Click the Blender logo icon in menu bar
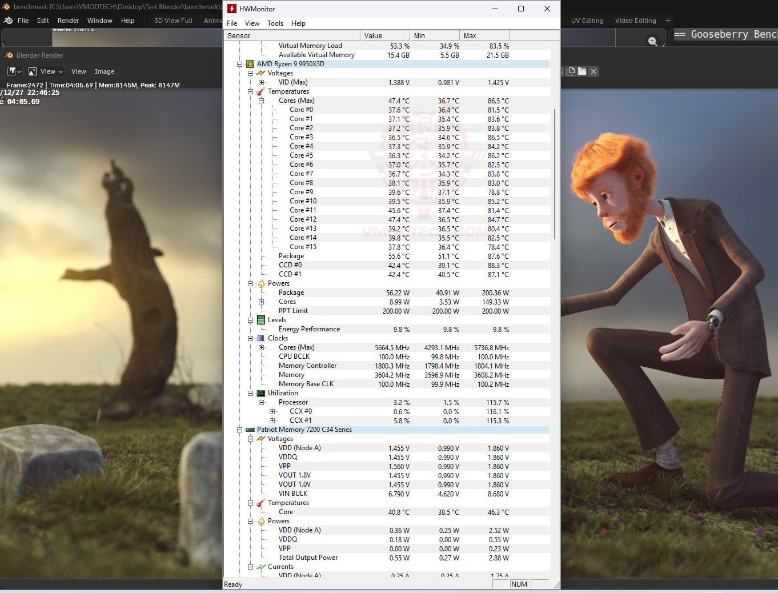 click(8, 21)
